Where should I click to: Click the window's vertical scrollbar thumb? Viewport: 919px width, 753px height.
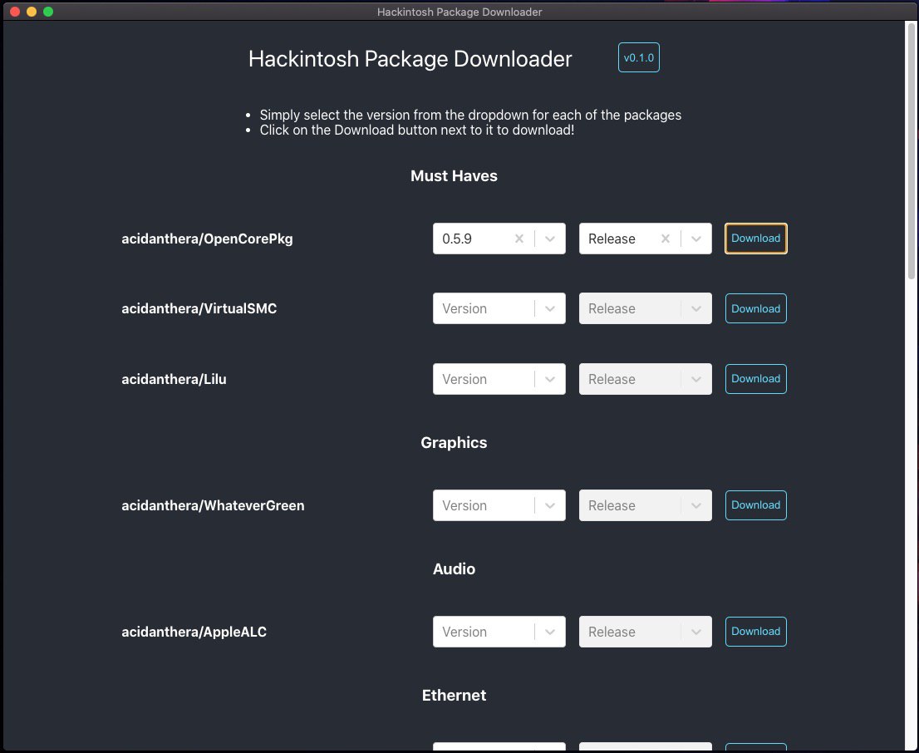[912, 150]
